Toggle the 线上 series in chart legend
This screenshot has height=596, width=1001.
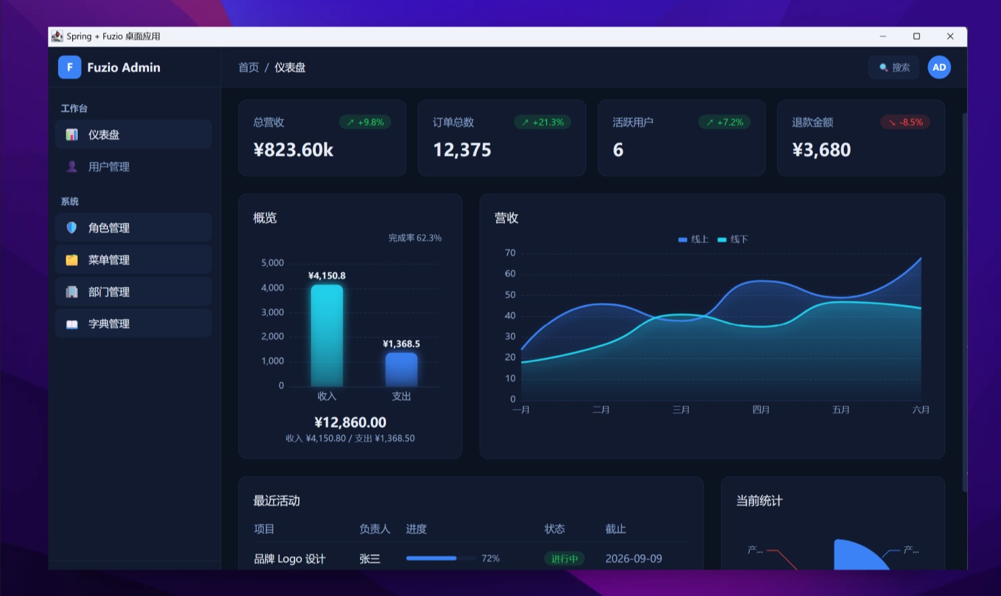tap(693, 239)
